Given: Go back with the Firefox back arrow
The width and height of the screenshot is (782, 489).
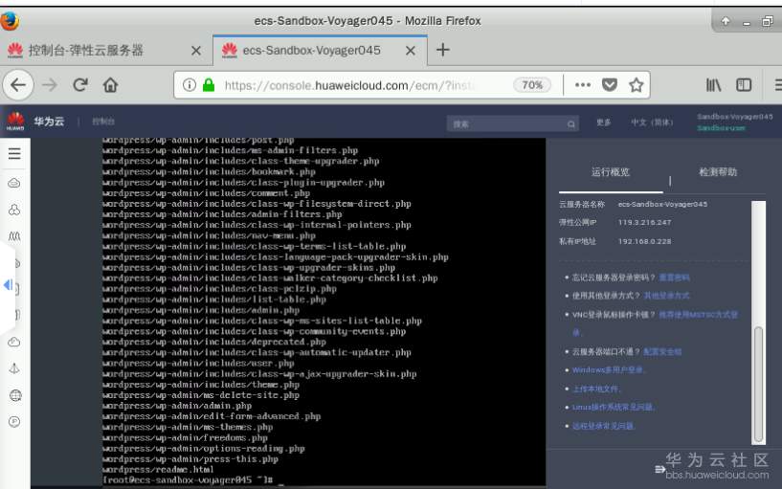Looking at the screenshot, I should [18, 85].
